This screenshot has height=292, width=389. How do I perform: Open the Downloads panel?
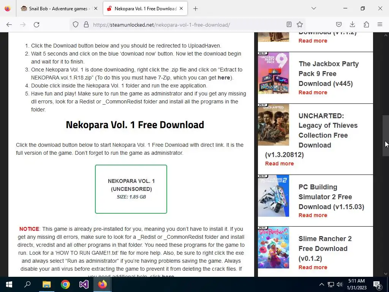point(352,25)
